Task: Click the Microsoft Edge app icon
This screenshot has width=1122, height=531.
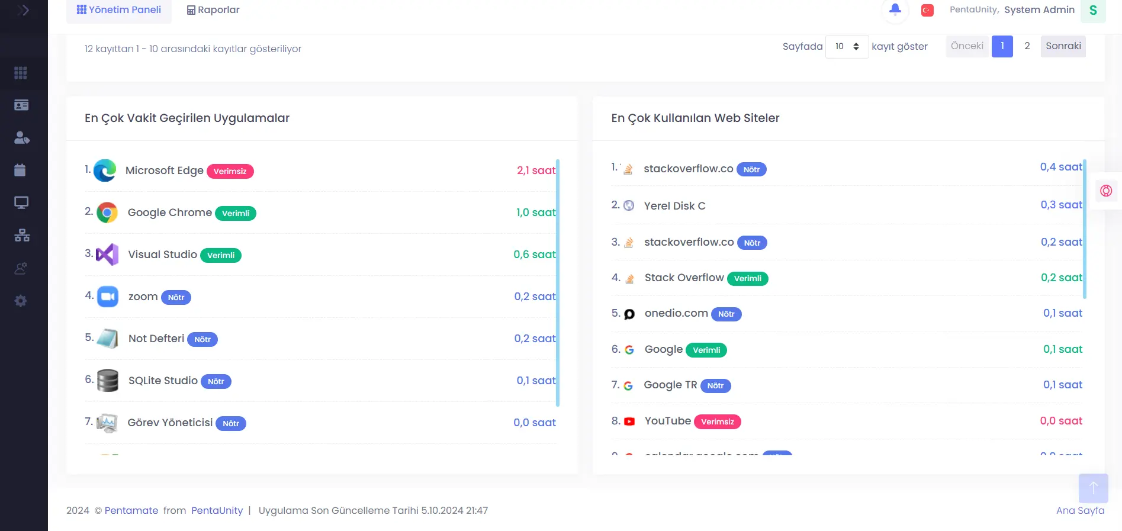Action: point(105,170)
